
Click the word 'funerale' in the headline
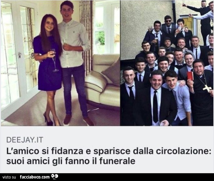(117, 161)
